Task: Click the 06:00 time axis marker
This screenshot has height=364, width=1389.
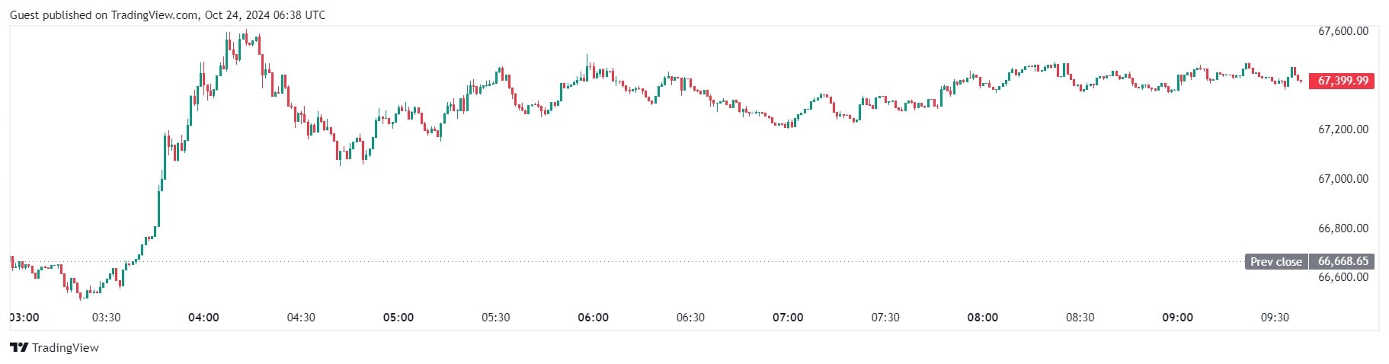Action: 593,318
